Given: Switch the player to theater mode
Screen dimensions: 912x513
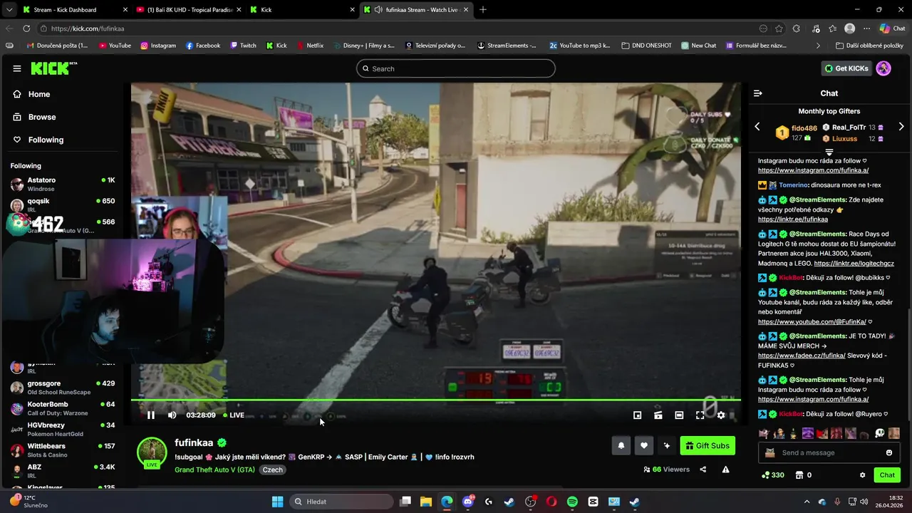Looking at the screenshot, I should click(x=679, y=415).
